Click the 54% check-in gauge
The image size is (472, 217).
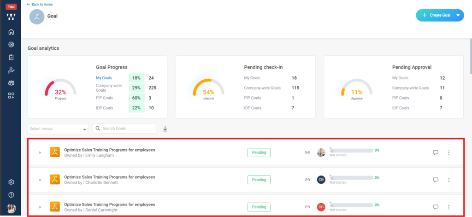(x=209, y=89)
